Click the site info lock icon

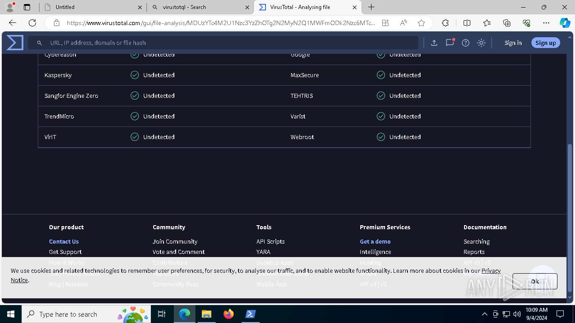tap(57, 23)
